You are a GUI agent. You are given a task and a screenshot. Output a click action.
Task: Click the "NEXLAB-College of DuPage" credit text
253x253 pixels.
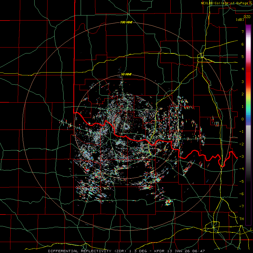tap(224, 3)
